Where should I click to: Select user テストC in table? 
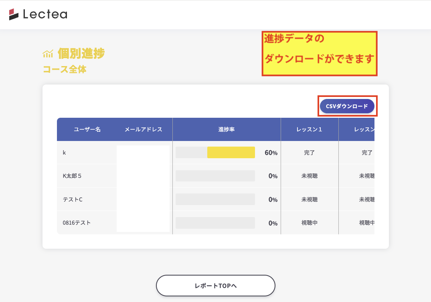pos(73,199)
